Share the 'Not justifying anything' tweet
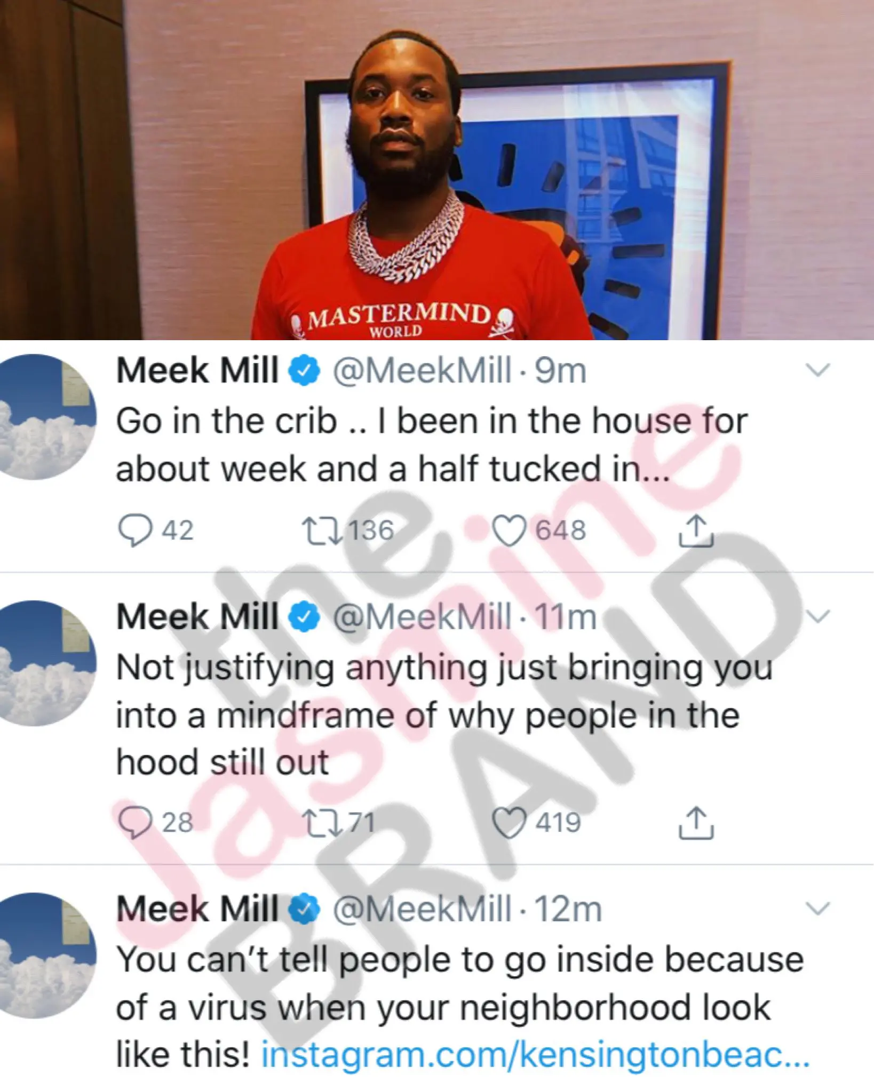Screen dimensions: 874x1092 (x=696, y=822)
